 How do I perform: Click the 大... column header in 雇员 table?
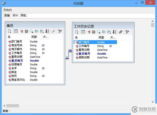[46, 37]
